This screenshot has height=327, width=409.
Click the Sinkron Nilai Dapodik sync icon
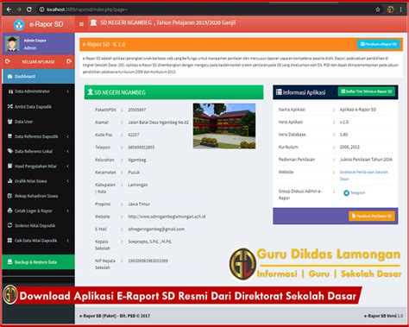coord(9,225)
